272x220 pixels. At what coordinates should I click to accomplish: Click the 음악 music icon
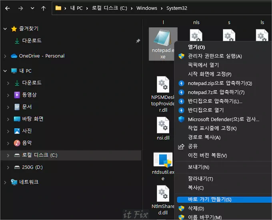17,143
